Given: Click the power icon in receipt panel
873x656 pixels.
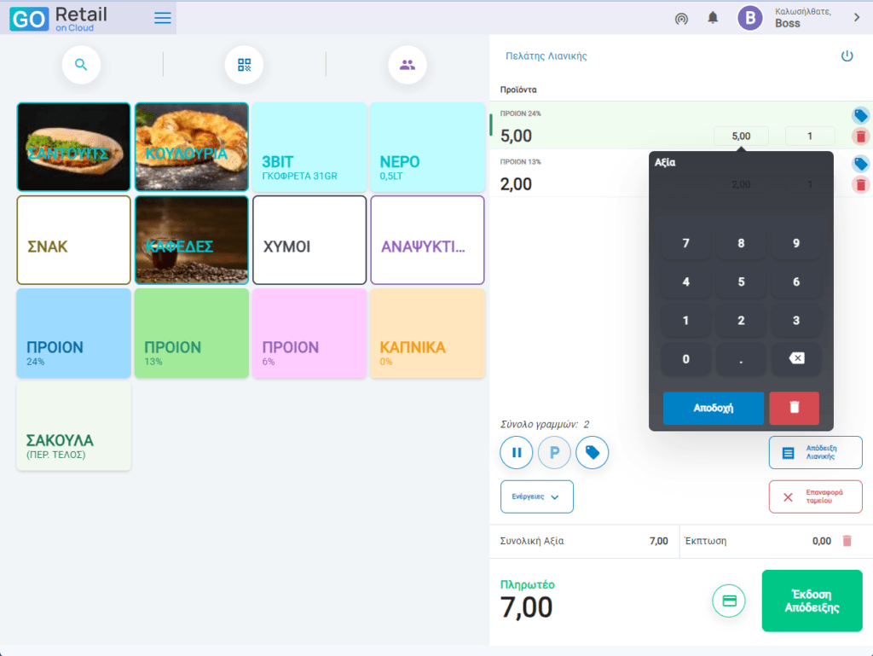Looking at the screenshot, I should pyautogui.click(x=847, y=55).
